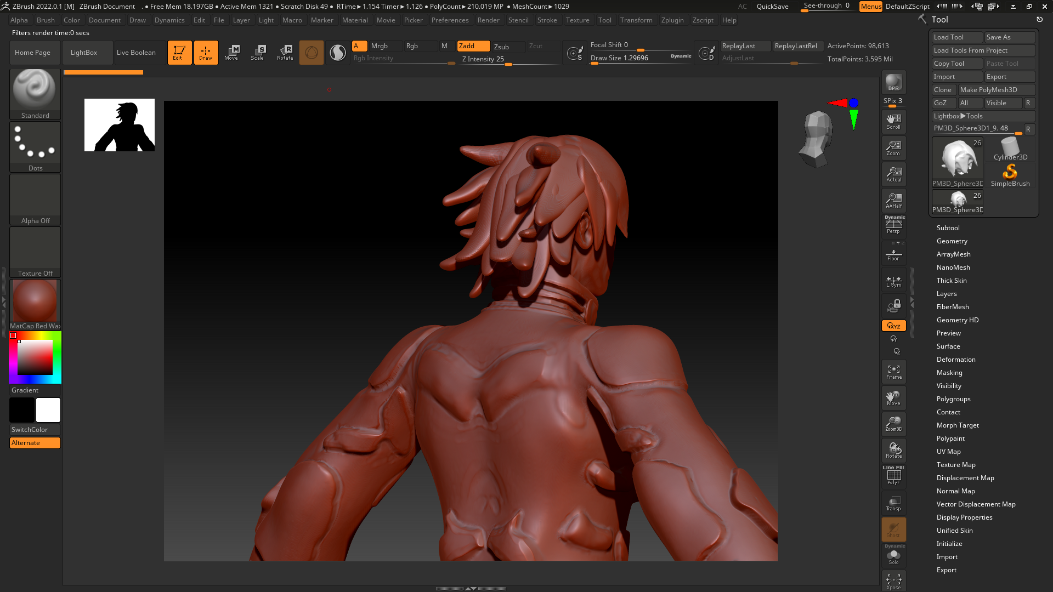Screen dimensions: 1053x592
Task: Select the Rotate transform tool
Action: (x=285, y=53)
